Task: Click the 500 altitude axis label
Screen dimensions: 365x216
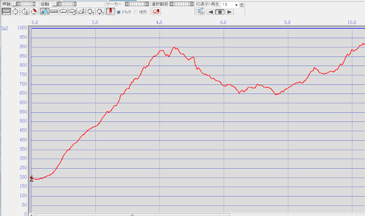Action: click(23, 121)
